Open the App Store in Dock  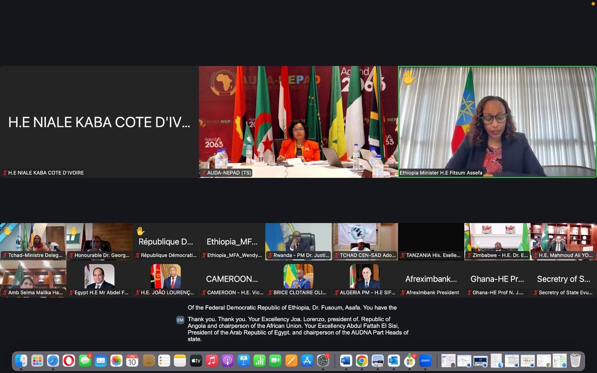[x=307, y=361]
